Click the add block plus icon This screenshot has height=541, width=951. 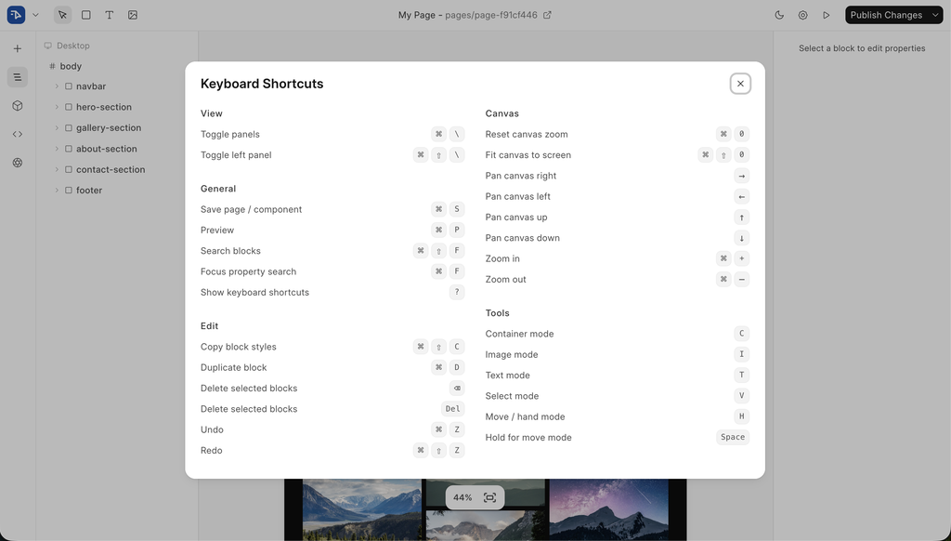[18, 48]
